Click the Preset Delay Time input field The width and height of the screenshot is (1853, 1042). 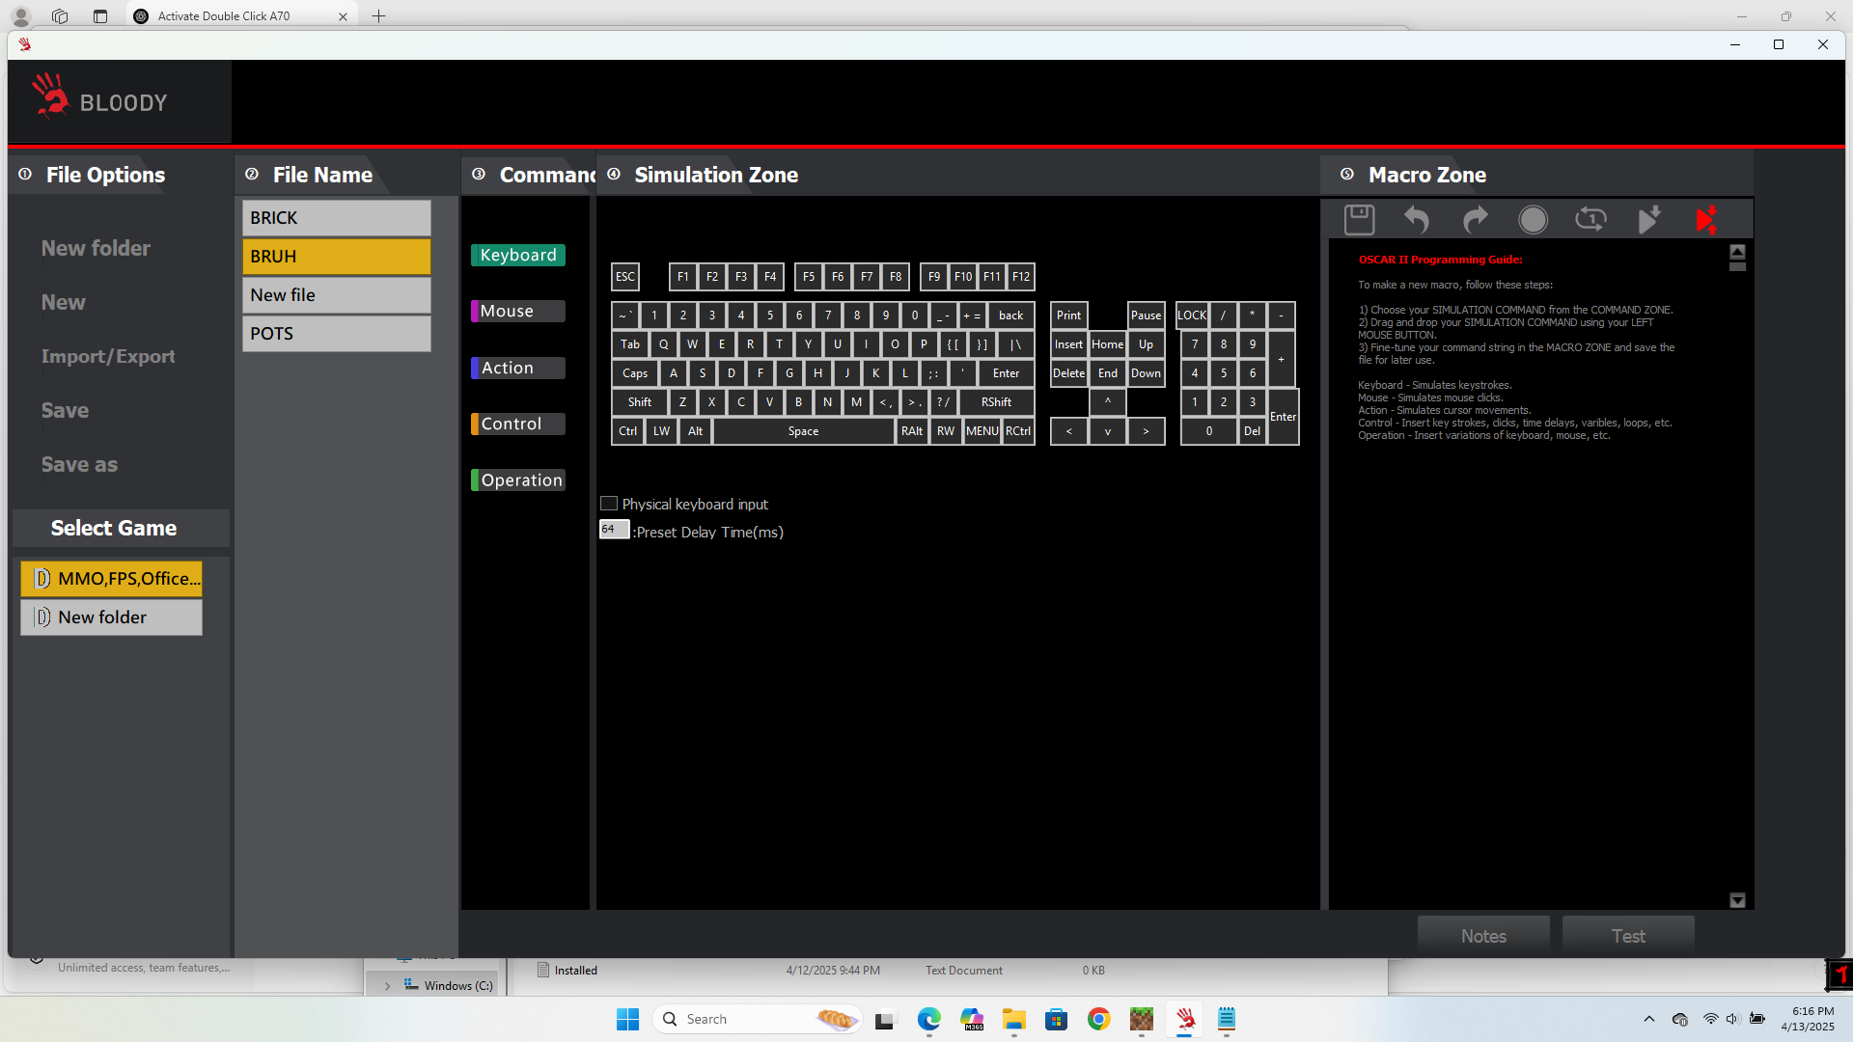click(x=614, y=530)
